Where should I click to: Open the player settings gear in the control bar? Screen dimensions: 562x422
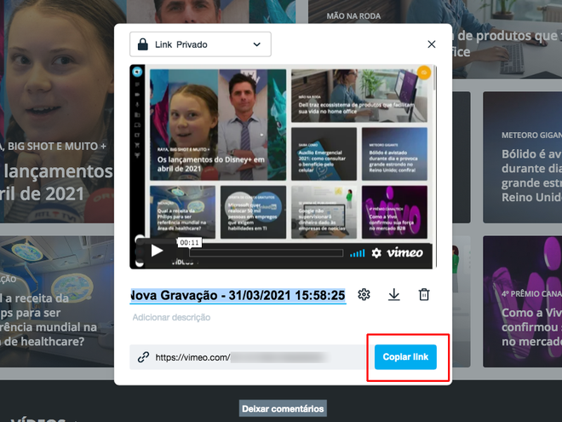376,253
